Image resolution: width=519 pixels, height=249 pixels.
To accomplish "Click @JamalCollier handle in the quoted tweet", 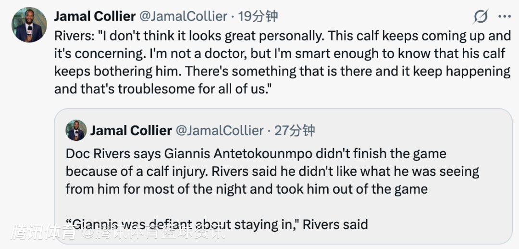I will click(x=220, y=130).
